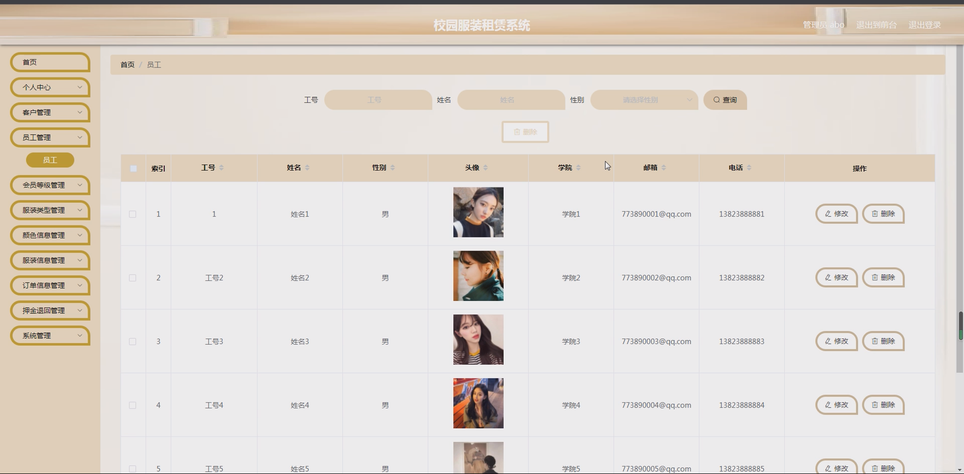The image size is (964, 474).
Task: Check the row checkbox for 姓名2
Action: pos(132,278)
